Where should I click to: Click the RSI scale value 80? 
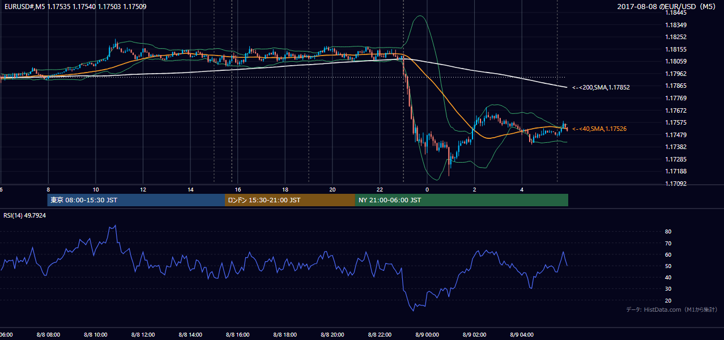tap(668, 232)
